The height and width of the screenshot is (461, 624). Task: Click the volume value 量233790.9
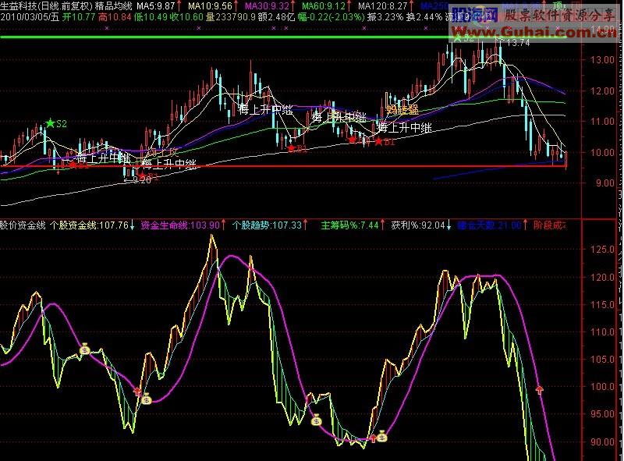[230, 17]
